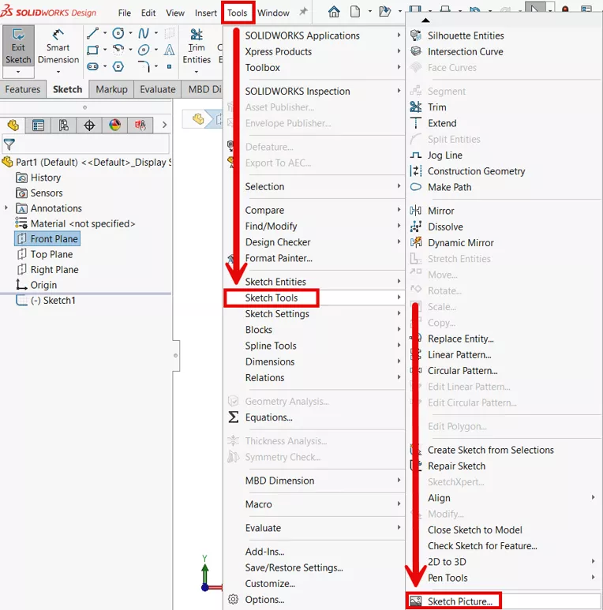Choose Repair Sketch menu item
Screen dimensions: 603x610
point(504,466)
